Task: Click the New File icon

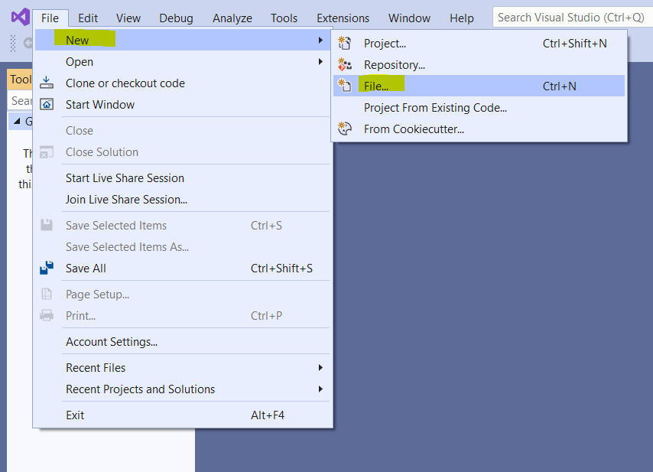Action: [345, 86]
